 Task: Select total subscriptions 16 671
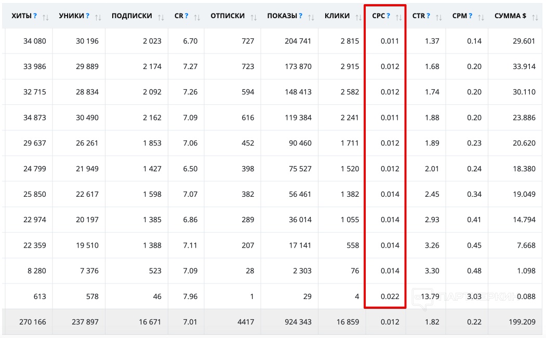[150, 322]
